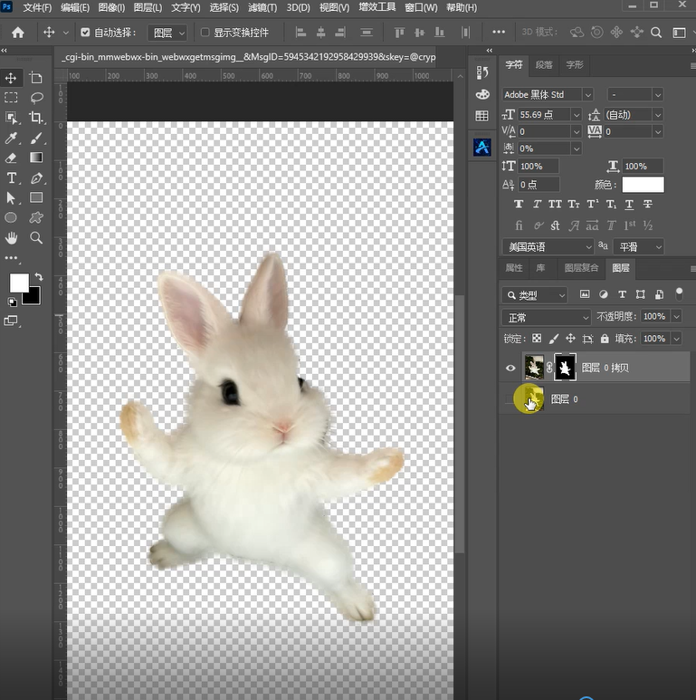Open the 文件(F) menu
Viewport: 696px width, 700px height.
[37, 7]
